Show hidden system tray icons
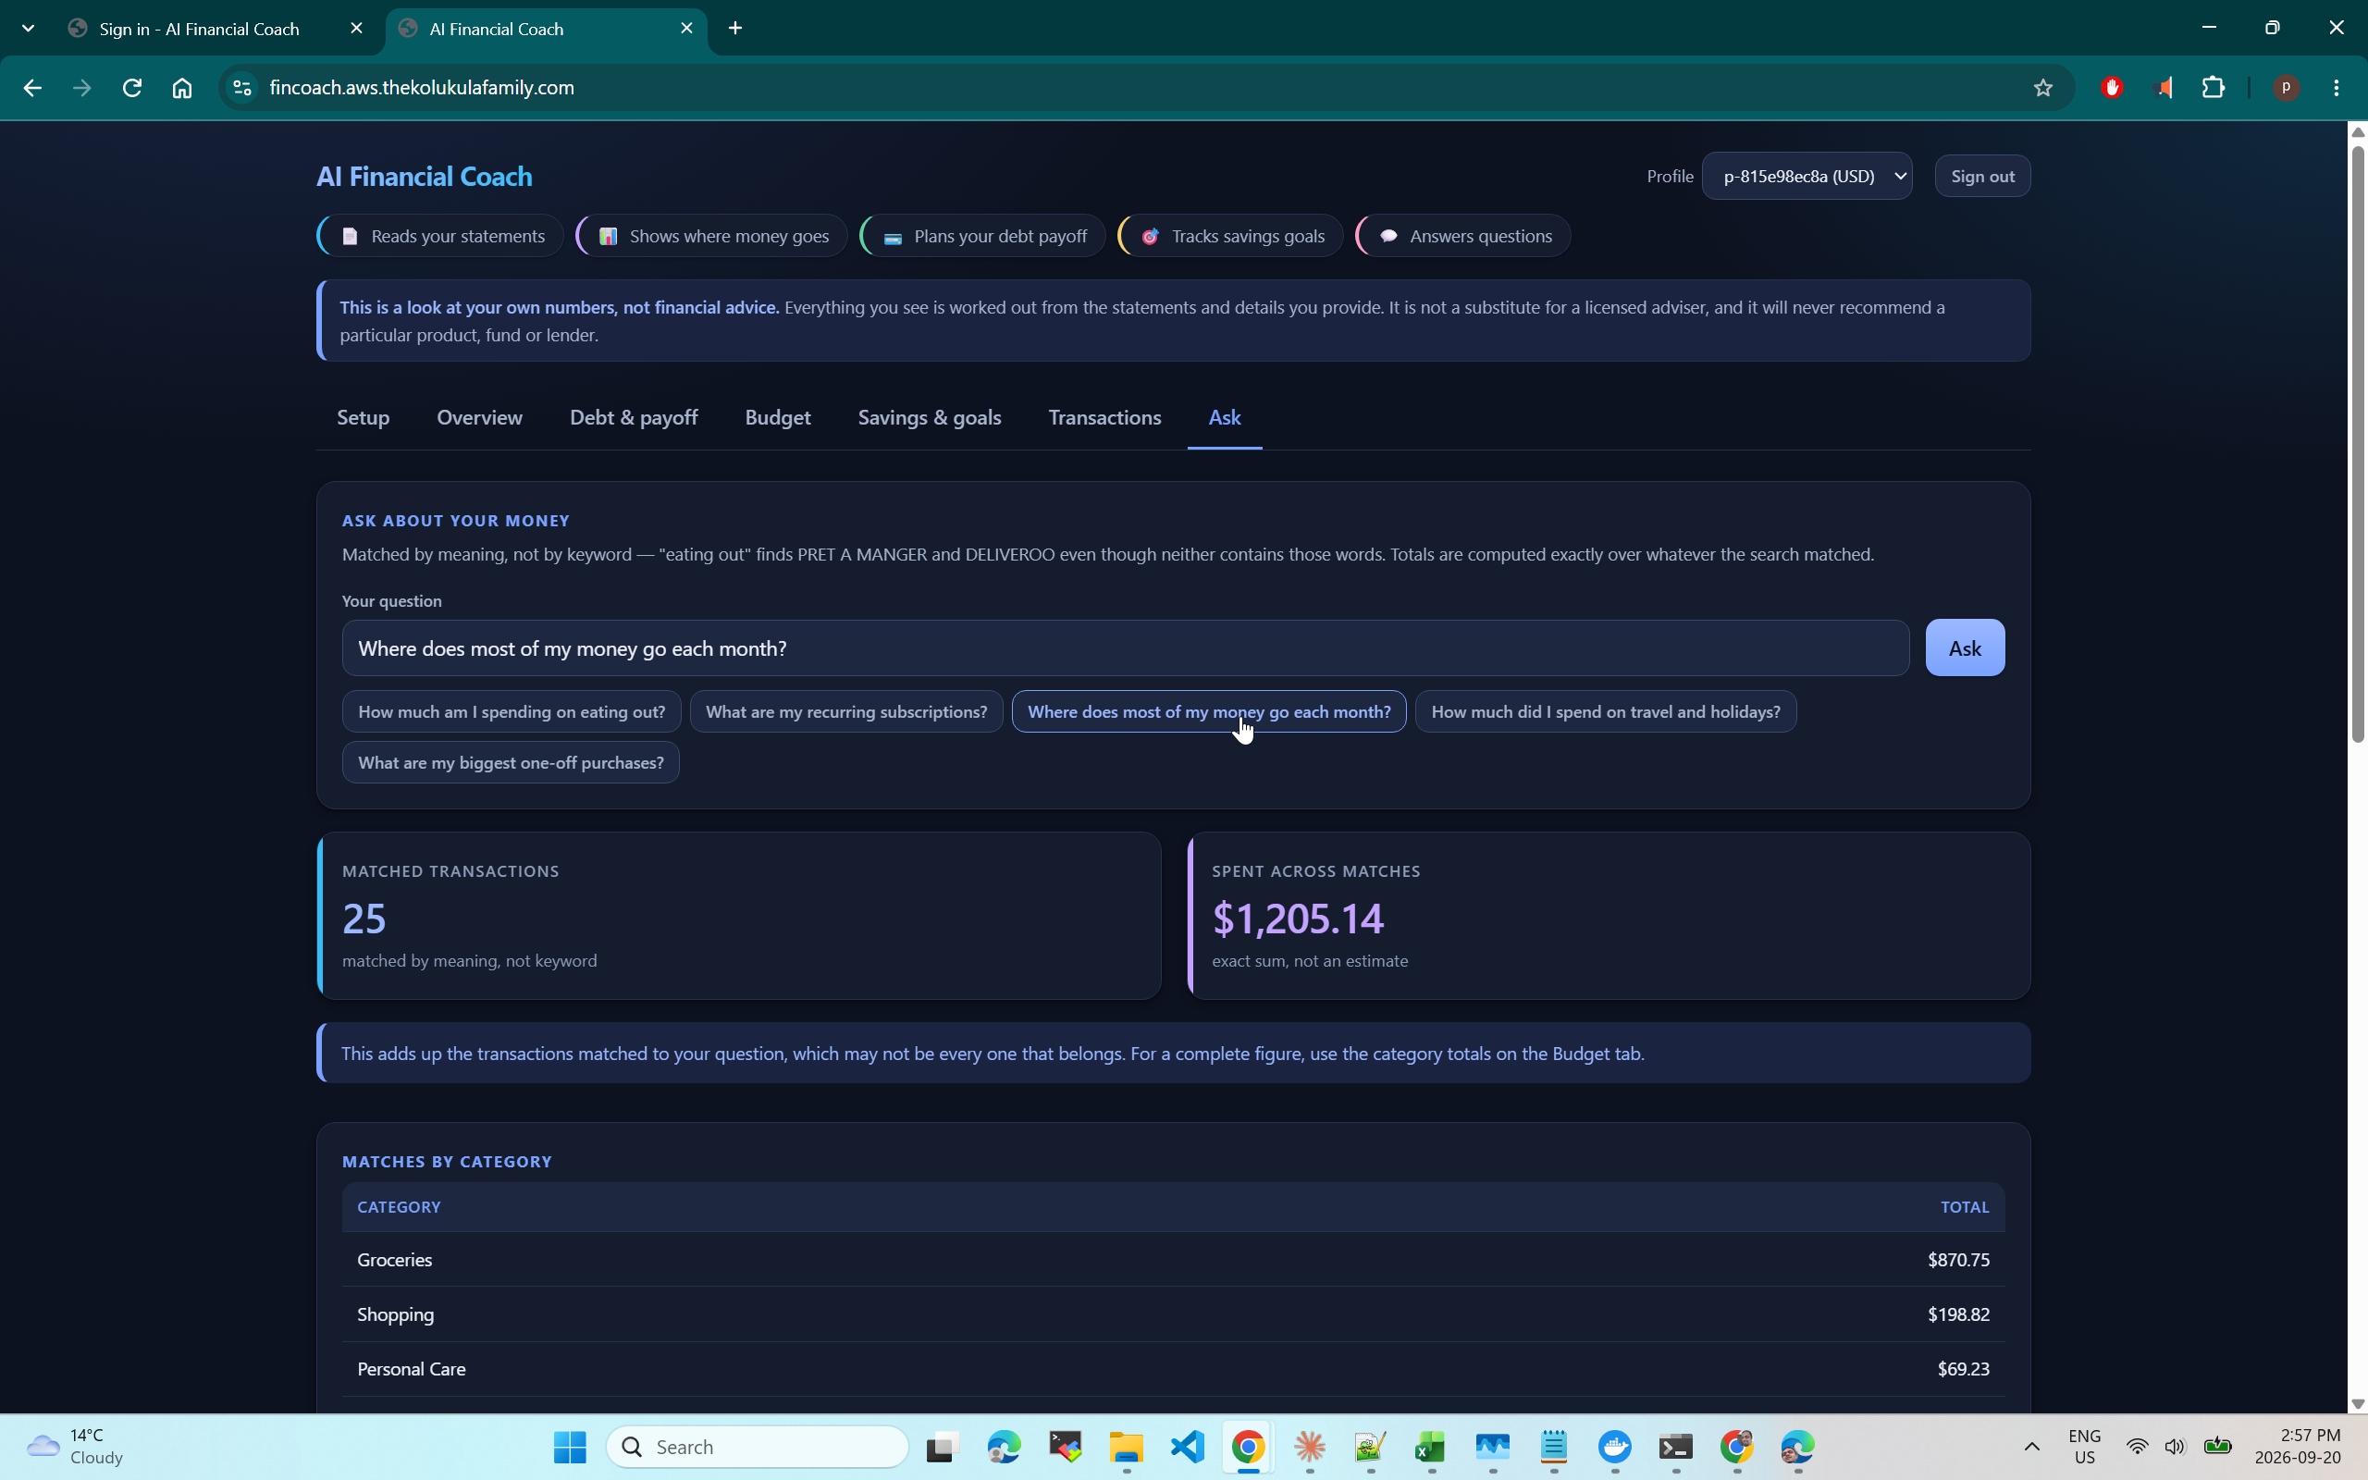 tap(2031, 1446)
